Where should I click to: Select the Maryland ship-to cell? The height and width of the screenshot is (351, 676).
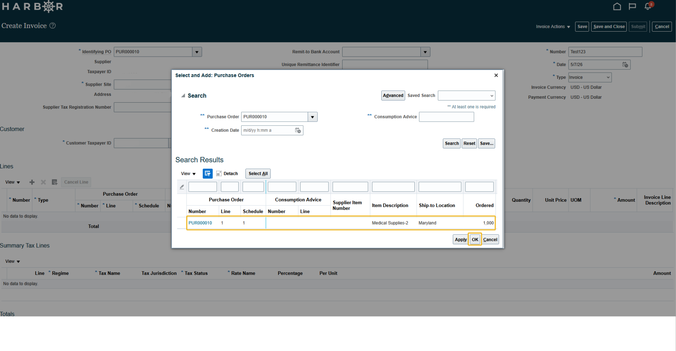click(x=427, y=223)
